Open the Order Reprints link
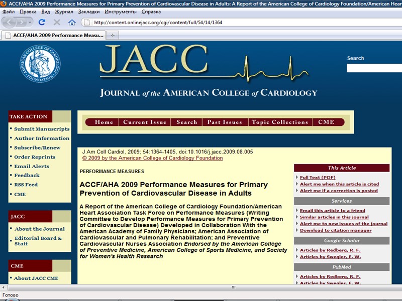This screenshot has width=402, height=301. [35, 157]
